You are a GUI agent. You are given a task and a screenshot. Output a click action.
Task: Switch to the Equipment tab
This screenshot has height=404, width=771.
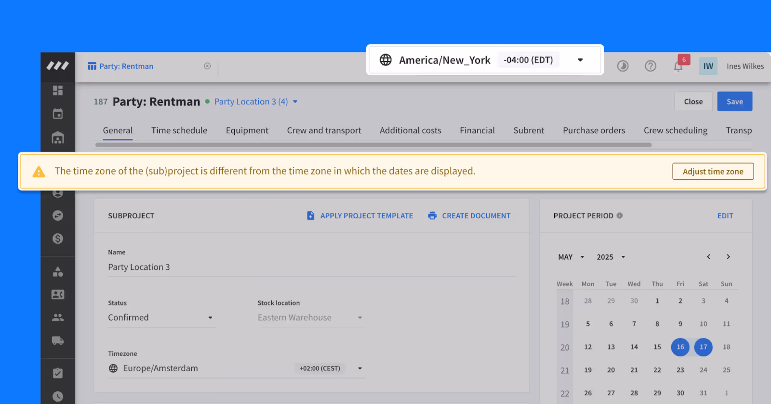[247, 130]
